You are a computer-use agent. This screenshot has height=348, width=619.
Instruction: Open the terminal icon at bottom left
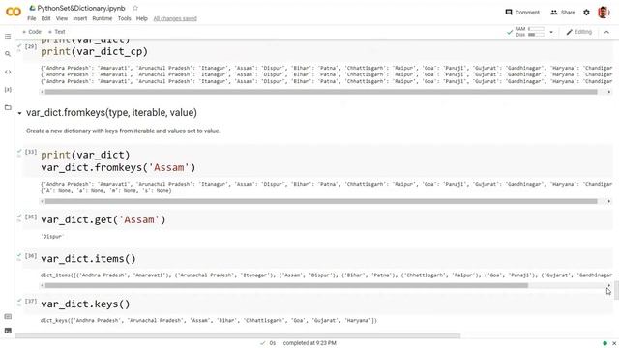[x=8, y=331]
